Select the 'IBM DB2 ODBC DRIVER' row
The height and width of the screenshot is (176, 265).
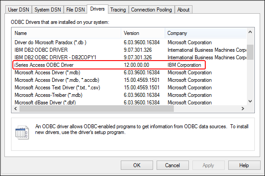[x=129, y=50]
